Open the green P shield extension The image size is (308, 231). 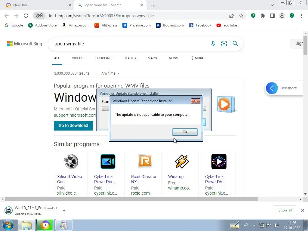pos(253,16)
